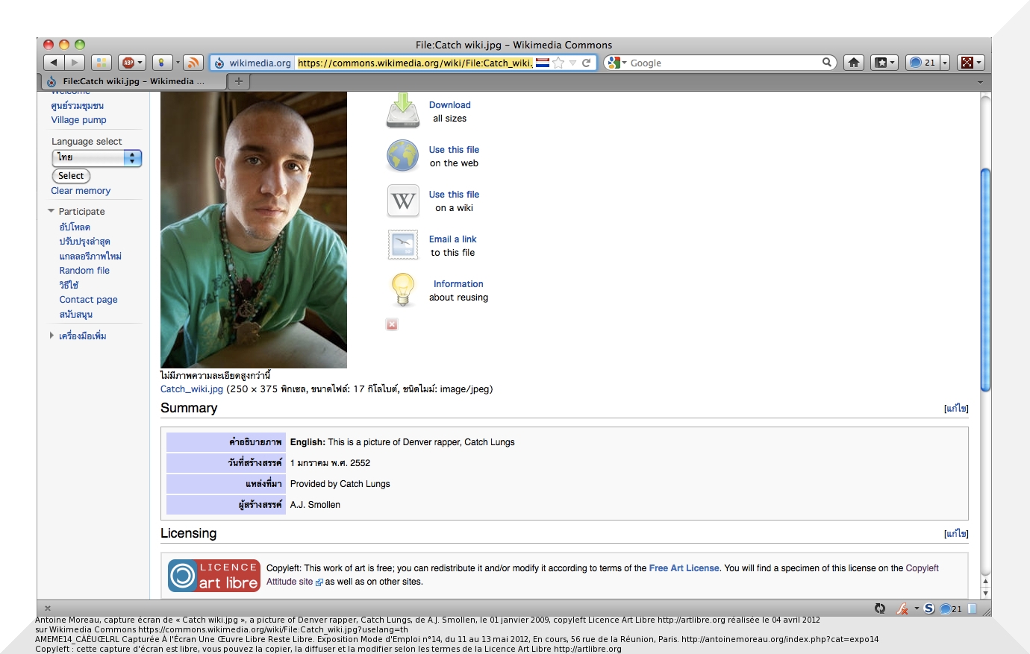
Task: Bookmark page using the star icon
Action: coord(558,63)
